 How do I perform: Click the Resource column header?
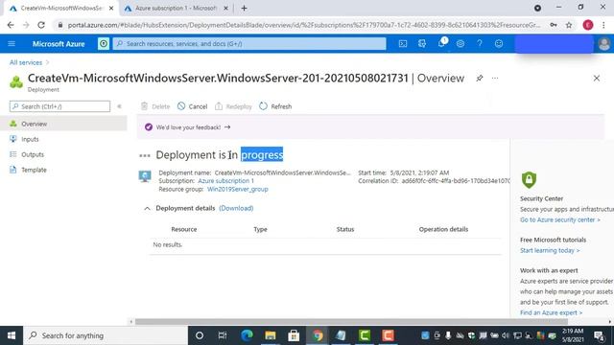pos(184,229)
